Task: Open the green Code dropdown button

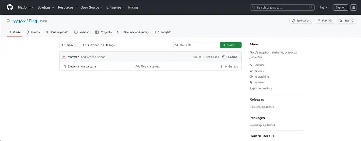Action: tap(231, 45)
